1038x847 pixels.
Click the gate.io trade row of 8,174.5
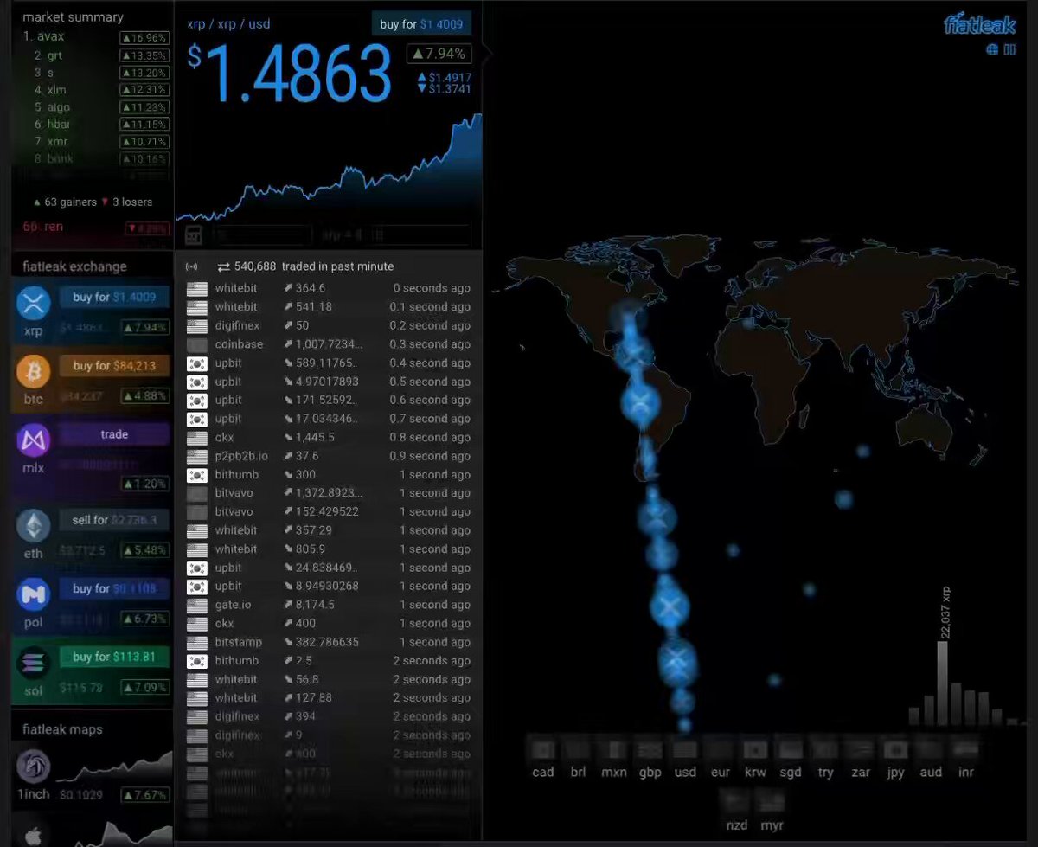click(x=329, y=605)
